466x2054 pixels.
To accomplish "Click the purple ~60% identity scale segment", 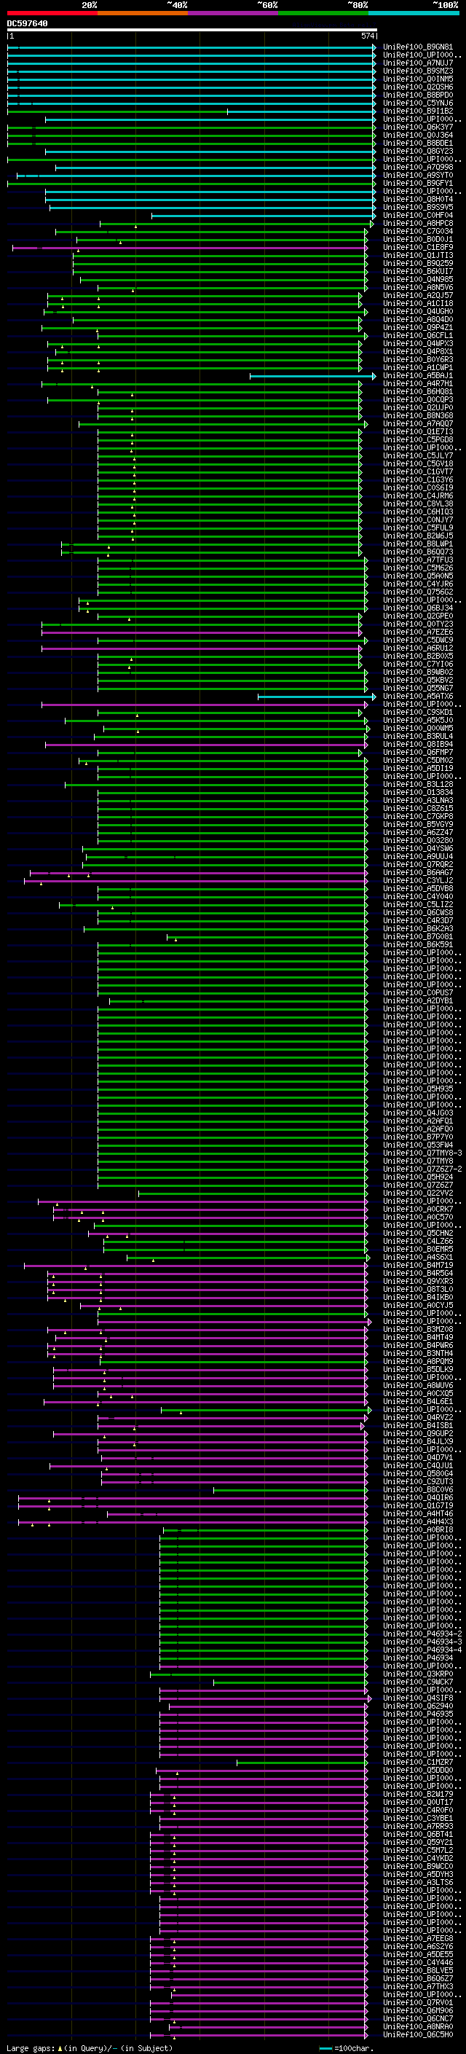I will pyautogui.click(x=232, y=13).
